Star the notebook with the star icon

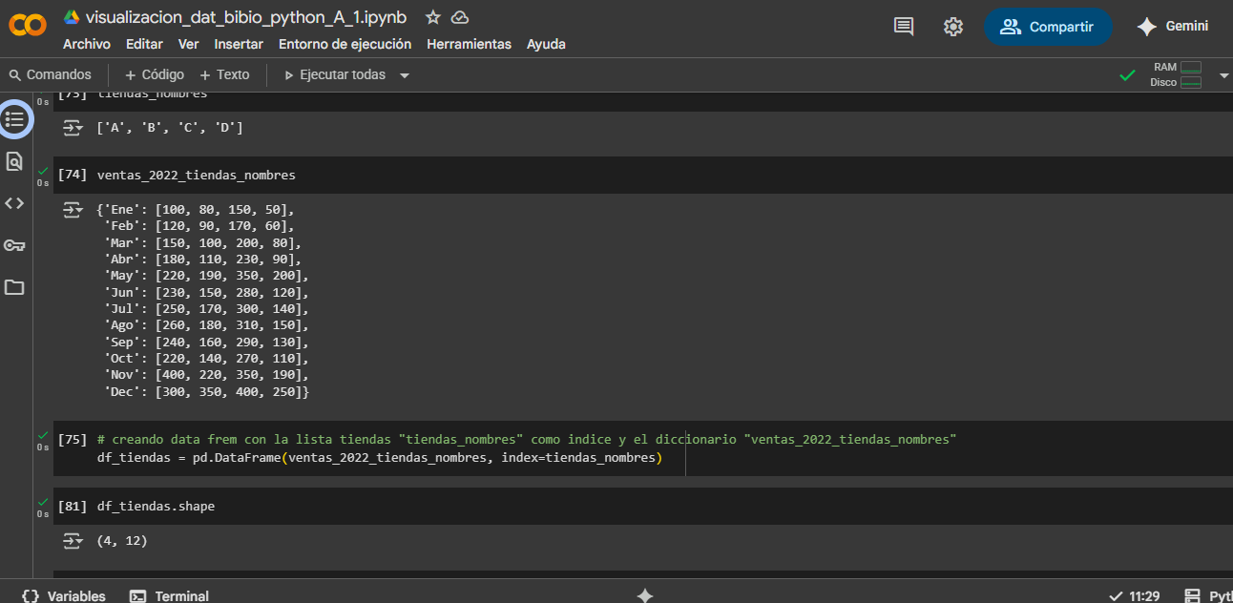coord(432,17)
